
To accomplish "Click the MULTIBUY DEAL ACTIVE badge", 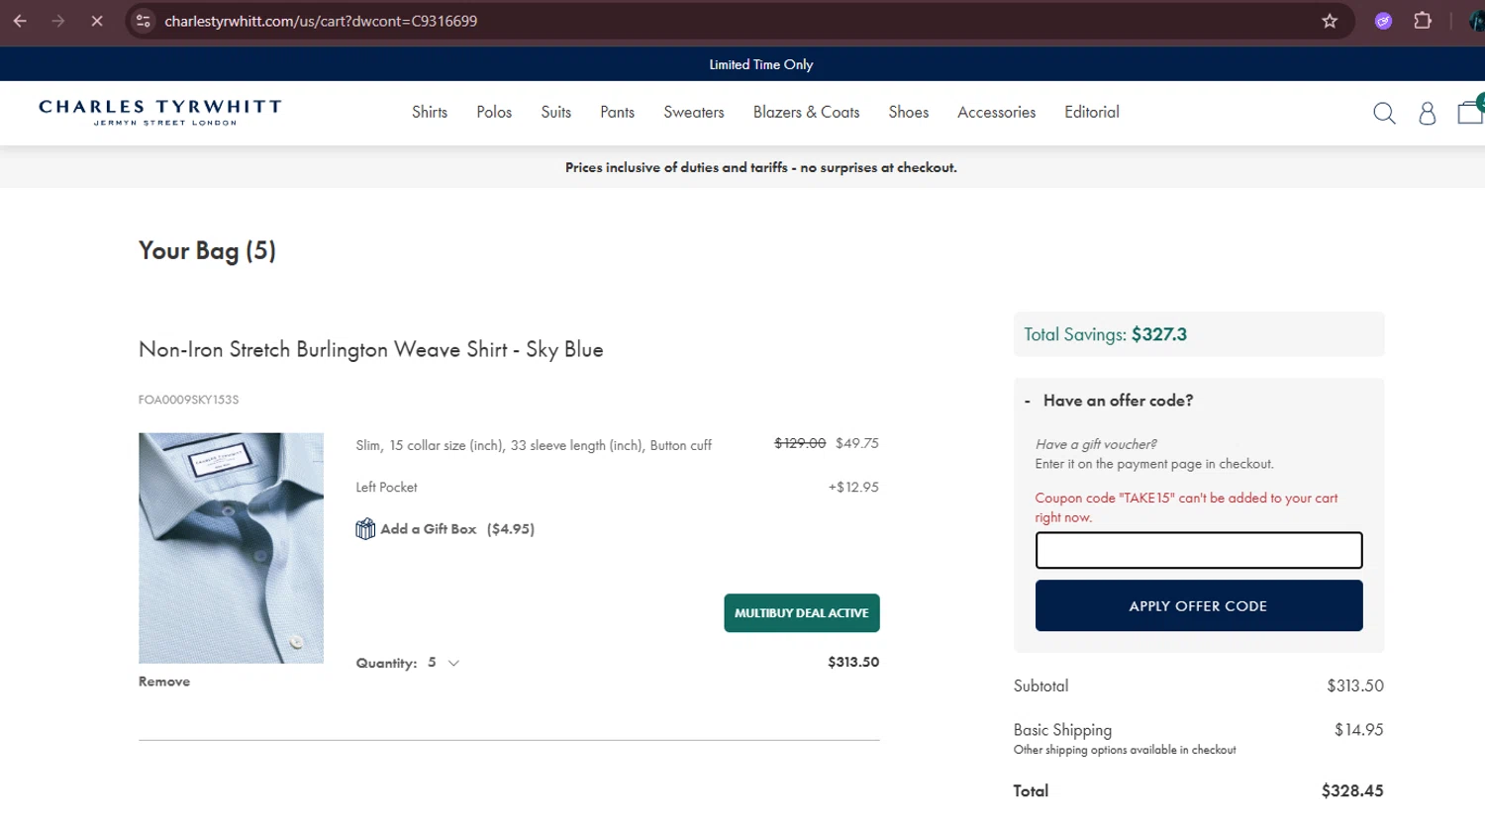I will click(x=802, y=613).
